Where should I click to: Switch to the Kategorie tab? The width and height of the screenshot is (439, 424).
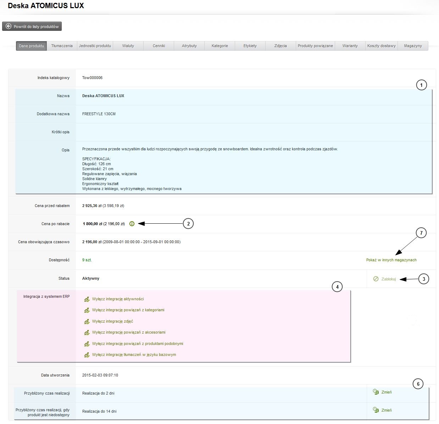click(x=220, y=46)
